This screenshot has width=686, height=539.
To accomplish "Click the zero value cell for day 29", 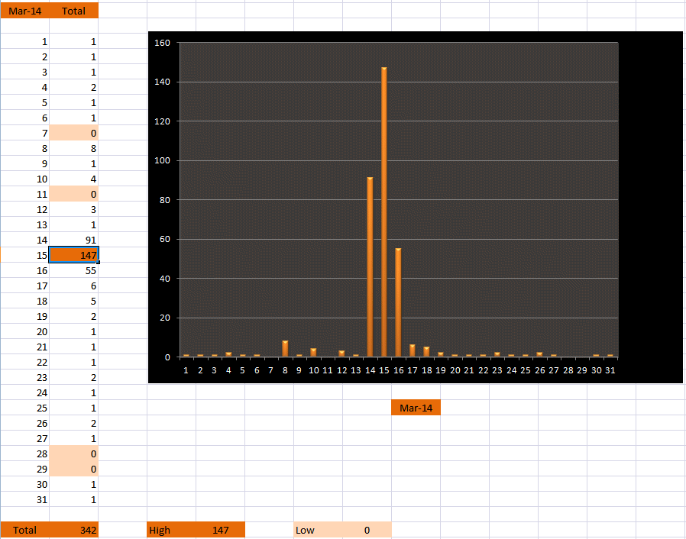I will coord(73,469).
